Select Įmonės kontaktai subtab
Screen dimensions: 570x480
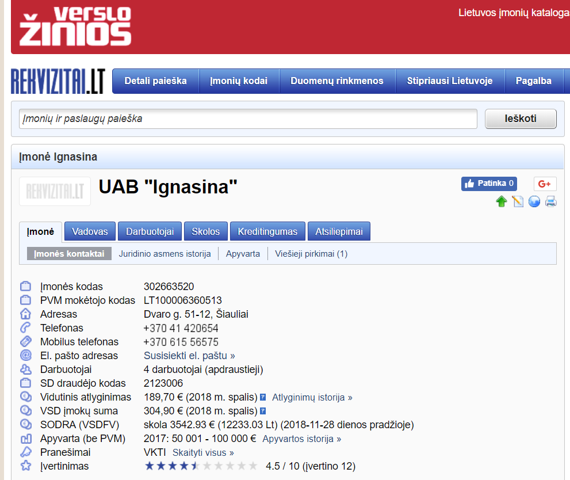click(x=69, y=254)
